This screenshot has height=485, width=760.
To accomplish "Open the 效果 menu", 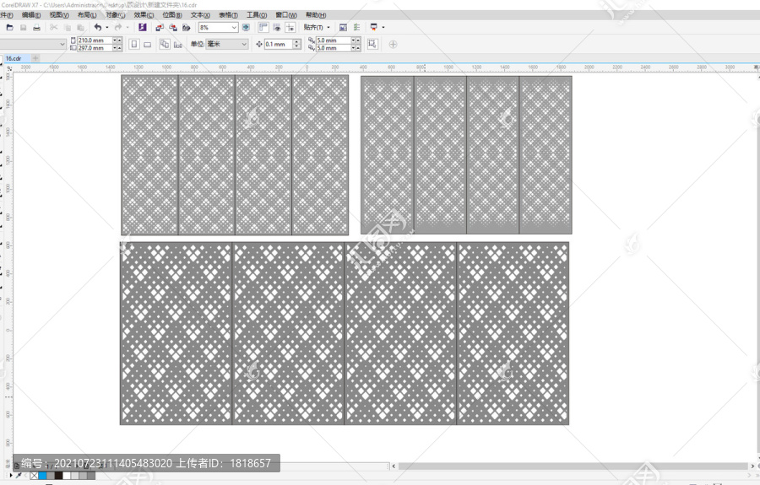I will tap(144, 15).
